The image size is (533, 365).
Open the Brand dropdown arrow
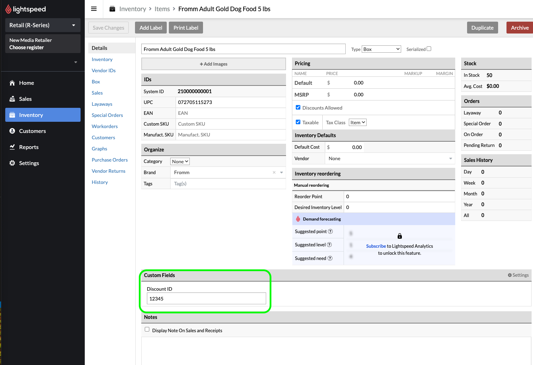tap(281, 172)
